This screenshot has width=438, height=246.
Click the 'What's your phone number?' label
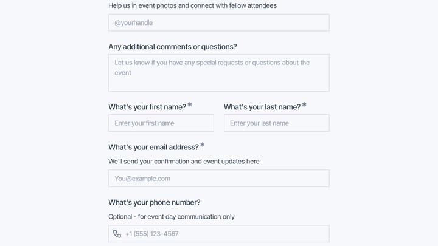tap(155, 202)
